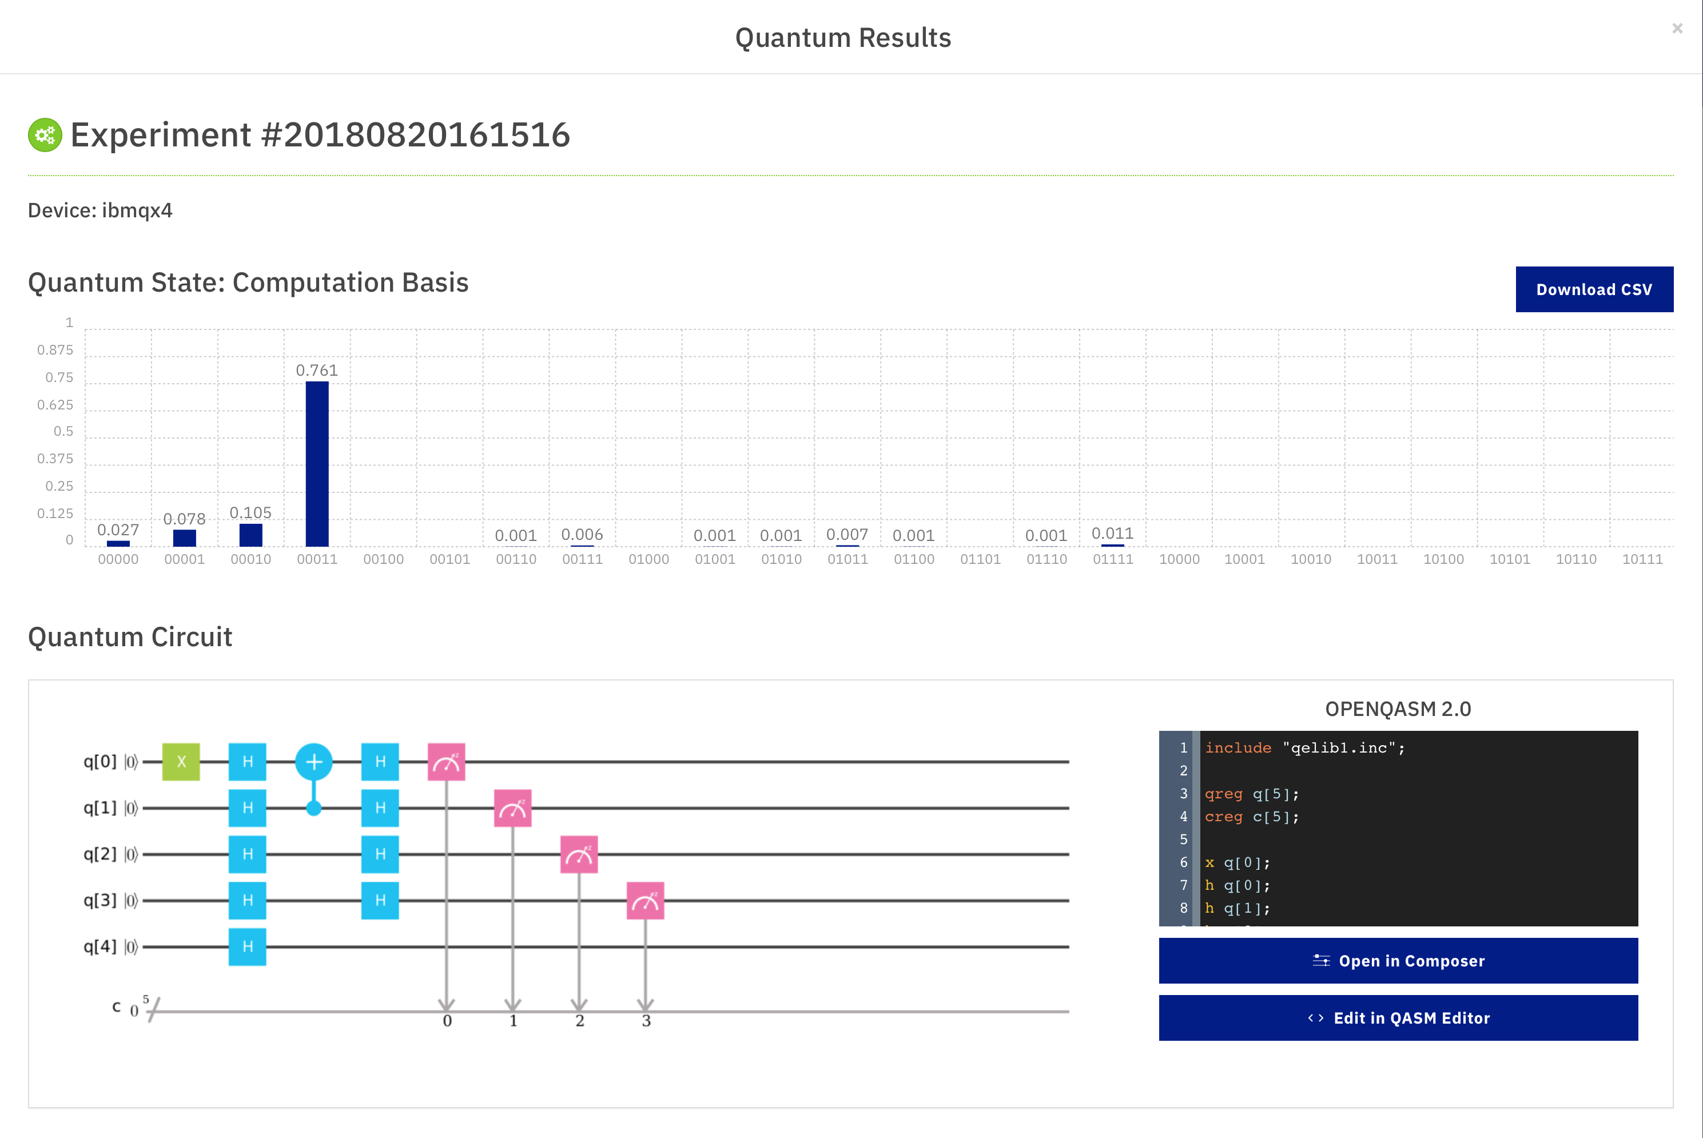The width and height of the screenshot is (1703, 1138).
Task: Select the CNOT gate between q[0] and q[1]
Action: coord(313,761)
